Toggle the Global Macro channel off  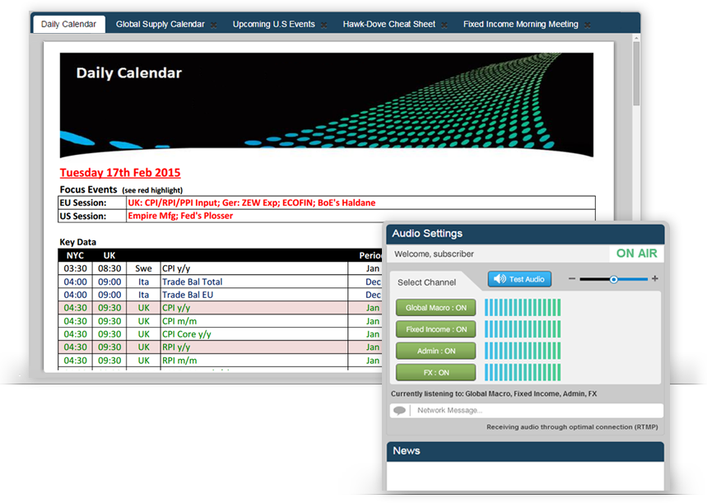435,308
